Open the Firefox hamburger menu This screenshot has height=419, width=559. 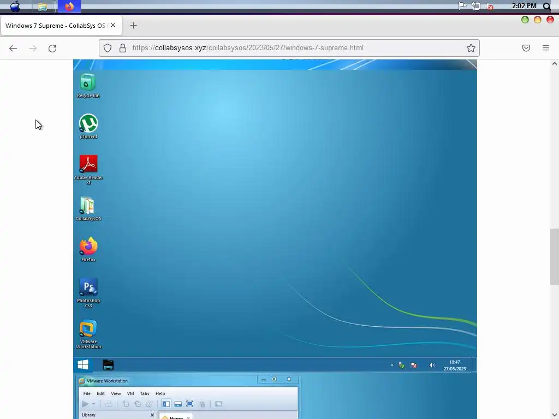[546, 48]
